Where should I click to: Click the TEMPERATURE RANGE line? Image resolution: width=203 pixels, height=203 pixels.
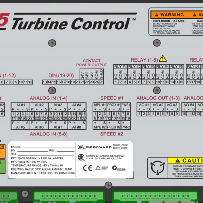[37, 165]
